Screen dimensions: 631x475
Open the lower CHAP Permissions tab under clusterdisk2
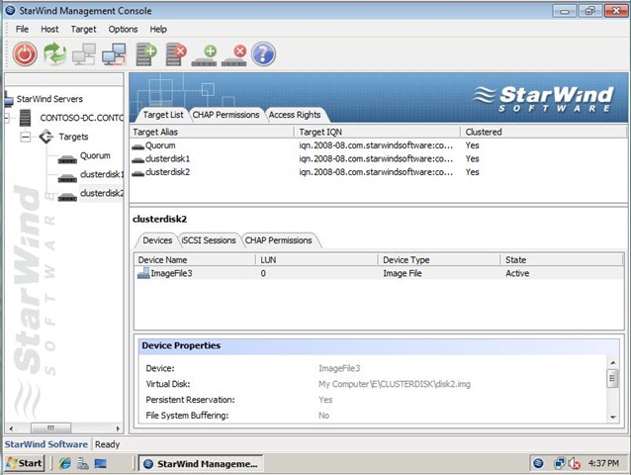click(x=279, y=240)
